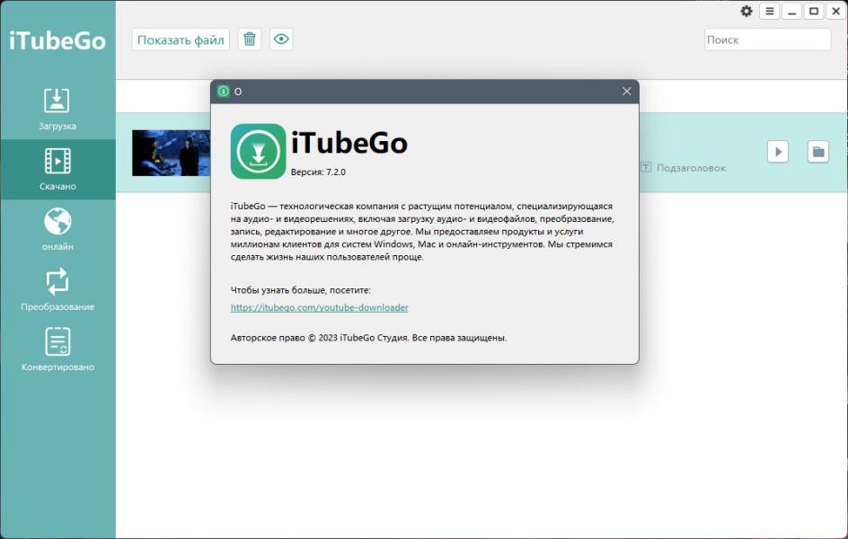The image size is (848, 539).
Task: Open itubego.com youtube-downloader link
Action: click(319, 307)
